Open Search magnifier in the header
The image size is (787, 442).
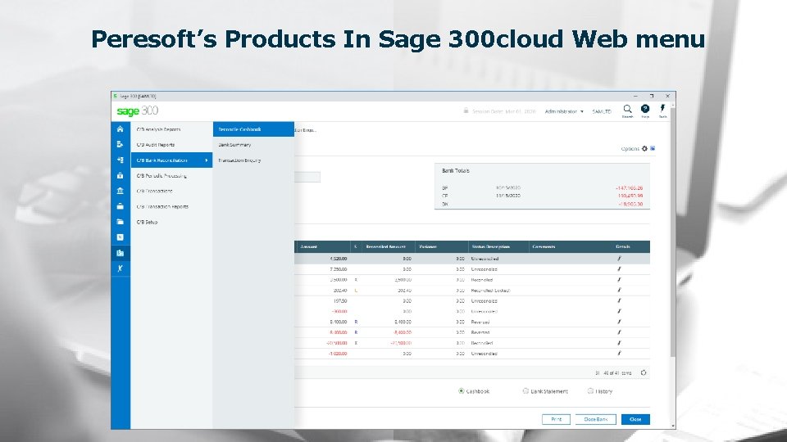627,110
